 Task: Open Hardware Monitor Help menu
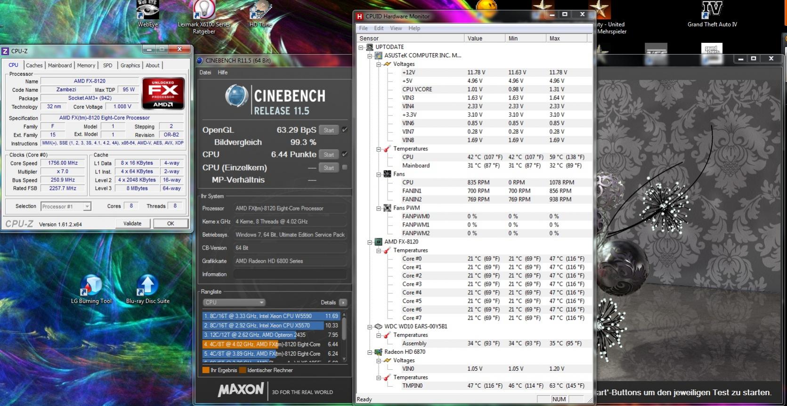(x=414, y=28)
